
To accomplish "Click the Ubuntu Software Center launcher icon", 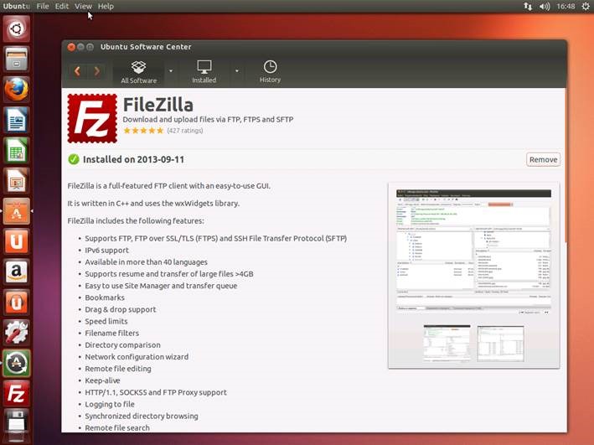I will click(16, 211).
